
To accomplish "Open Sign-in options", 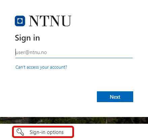I will 43,132.
